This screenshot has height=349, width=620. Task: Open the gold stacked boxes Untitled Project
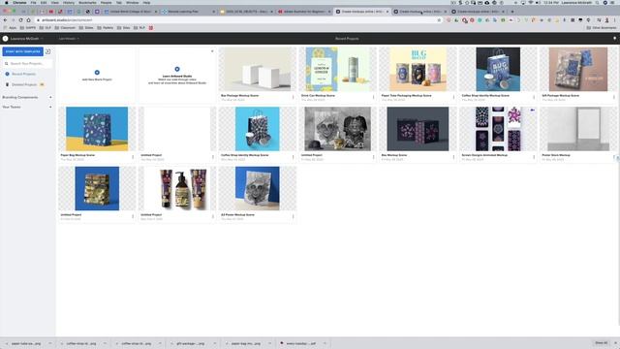click(97, 188)
